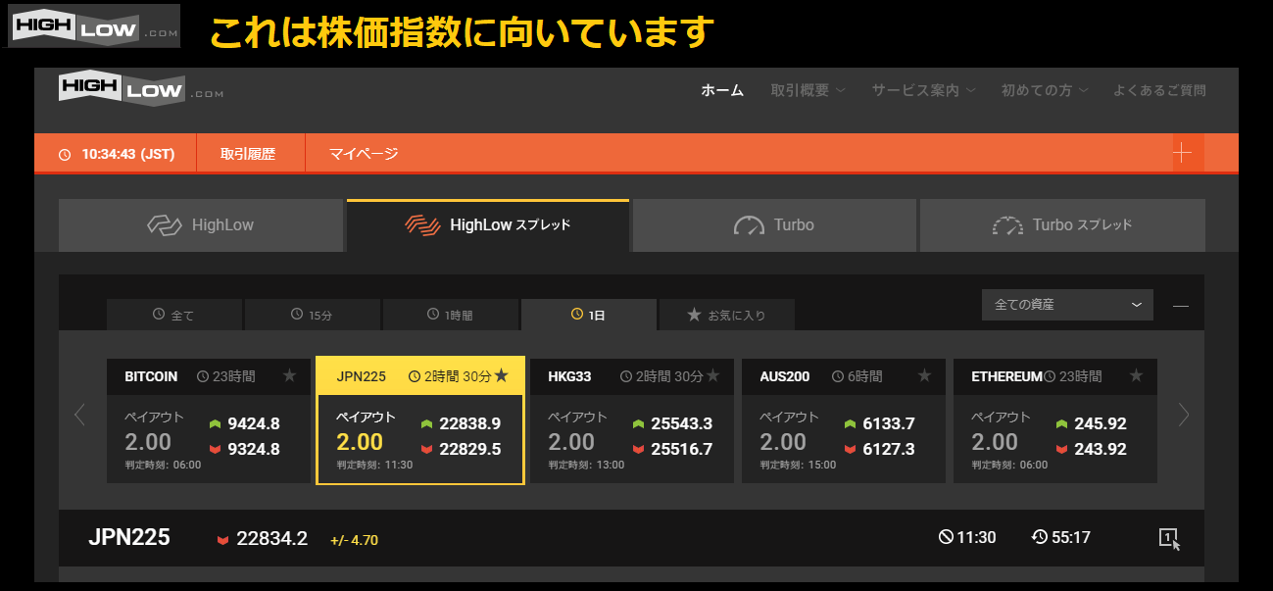Image resolution: width=1273 pixels, height=591 pixels.
Task: Open 取引履歴 in the orange bar
Action: (248, 154)
